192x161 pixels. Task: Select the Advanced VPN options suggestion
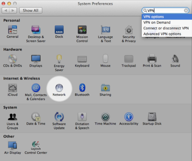[167, 34]
